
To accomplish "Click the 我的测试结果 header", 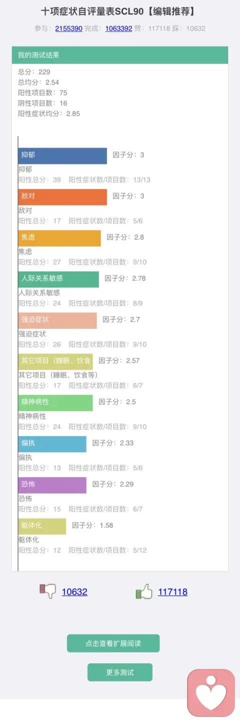I will coord(120,55).
